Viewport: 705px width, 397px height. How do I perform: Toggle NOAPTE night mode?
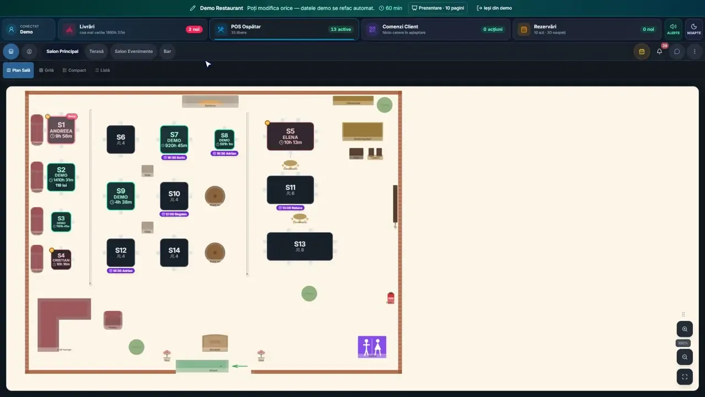coord(694,29)
